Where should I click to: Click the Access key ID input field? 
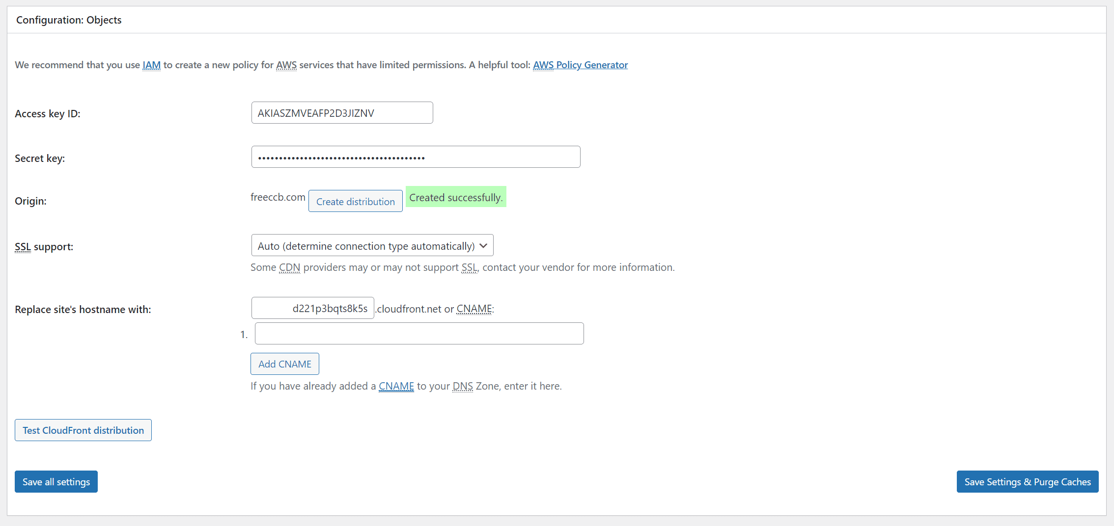tap(342, 113)
